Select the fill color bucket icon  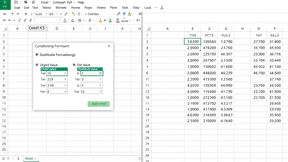coord(72,21)
